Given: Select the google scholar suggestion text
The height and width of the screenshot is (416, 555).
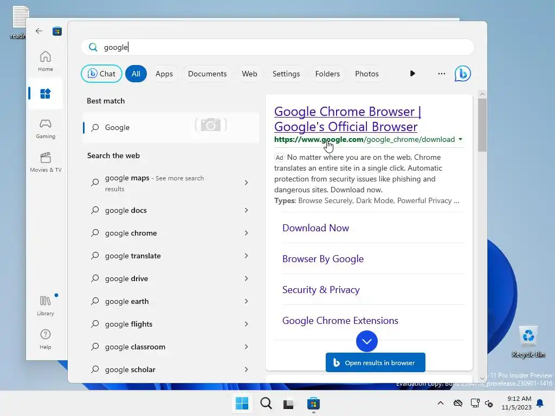Looking at the screenshot, I should tap(130, 369).
